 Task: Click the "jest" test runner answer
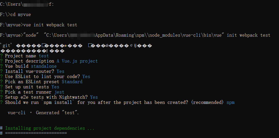click(59, 92)
